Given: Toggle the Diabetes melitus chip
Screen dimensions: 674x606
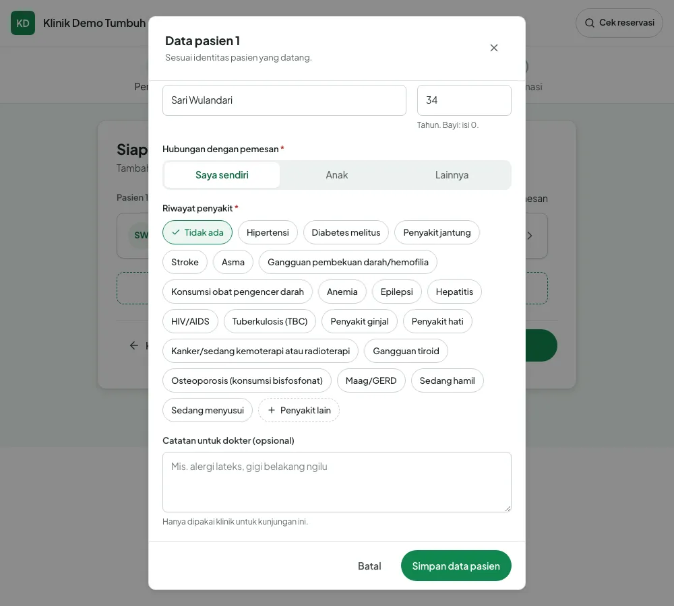Looking at the screenshot, I should (346, 232).
